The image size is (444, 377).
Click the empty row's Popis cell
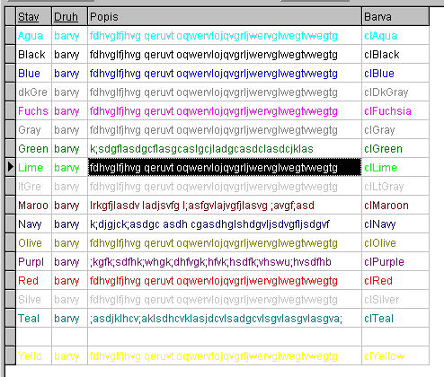(225, 338)
